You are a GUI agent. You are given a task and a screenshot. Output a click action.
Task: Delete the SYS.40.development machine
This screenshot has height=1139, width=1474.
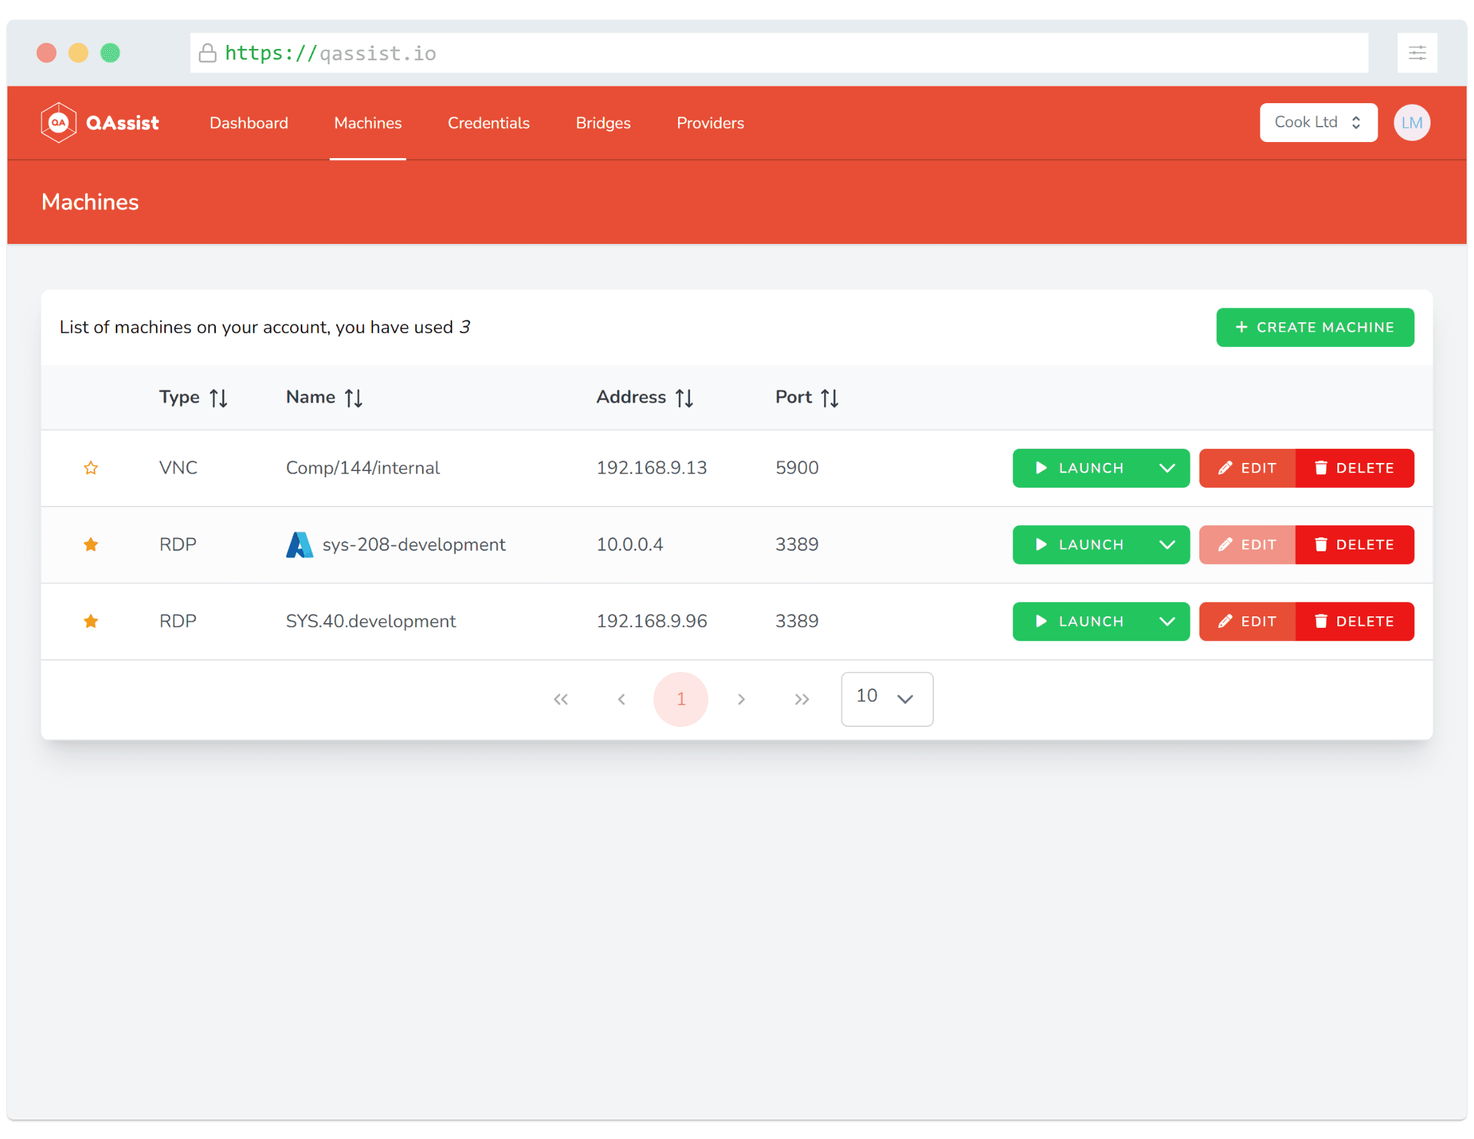1354,621
